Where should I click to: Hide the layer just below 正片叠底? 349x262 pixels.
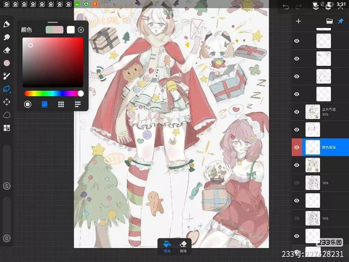click(297, 129)
